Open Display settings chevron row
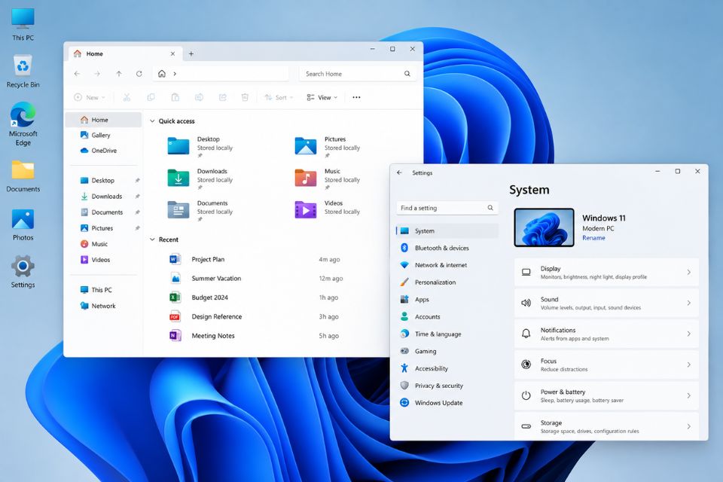 pos(606,272)
